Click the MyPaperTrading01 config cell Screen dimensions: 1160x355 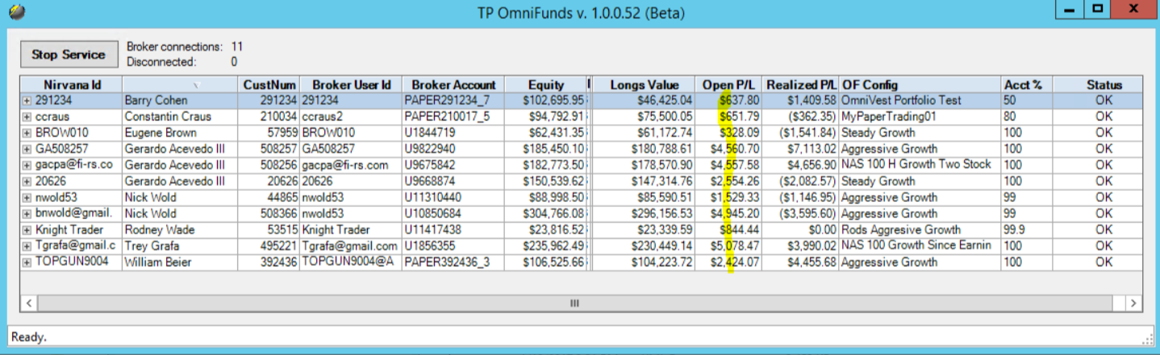[x=920, y=117]
